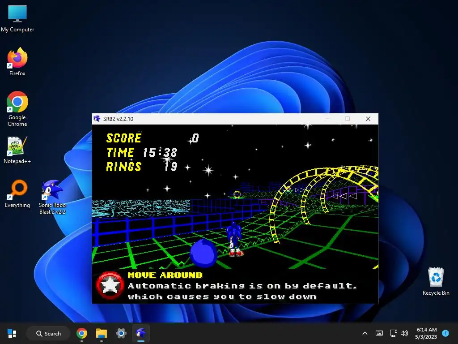Click the floating gold ring in distance
Screen dimensions: 458x344
click(237, 194)
